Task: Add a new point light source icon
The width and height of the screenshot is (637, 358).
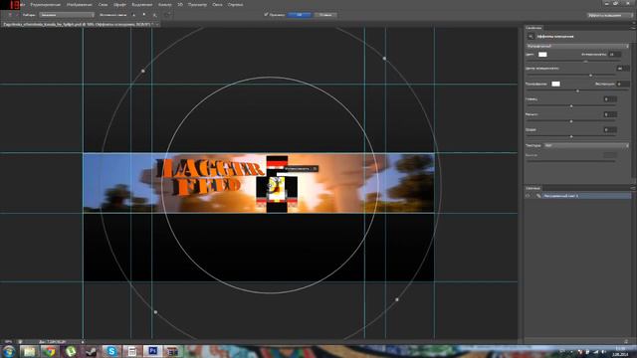Action: (144, 15)
